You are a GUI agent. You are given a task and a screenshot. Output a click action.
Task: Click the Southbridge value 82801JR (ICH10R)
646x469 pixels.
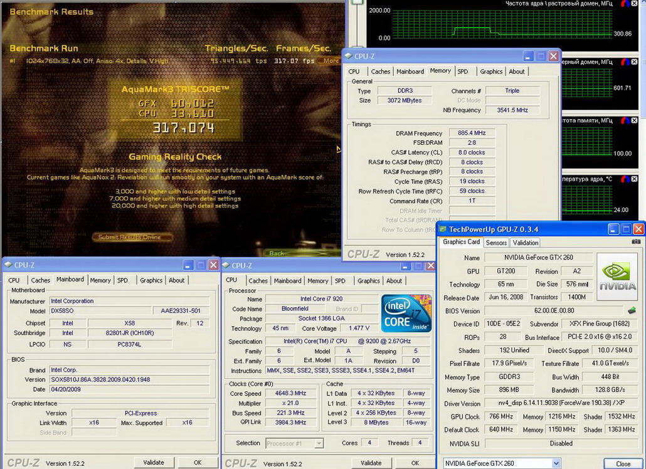[130, 333]
